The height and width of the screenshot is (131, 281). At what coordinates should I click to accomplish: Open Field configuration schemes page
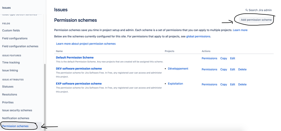tap(20, 46)
